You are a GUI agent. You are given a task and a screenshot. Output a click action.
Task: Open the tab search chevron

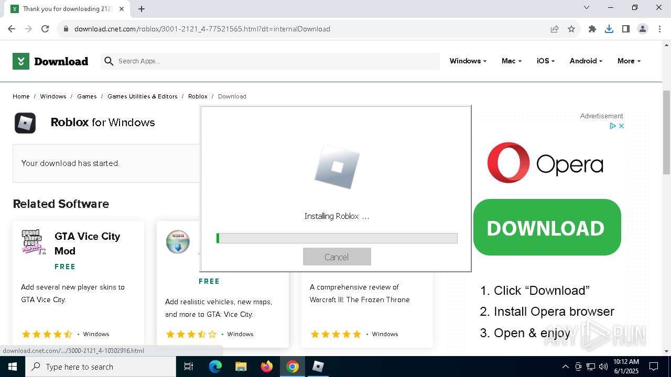(587, 7)
